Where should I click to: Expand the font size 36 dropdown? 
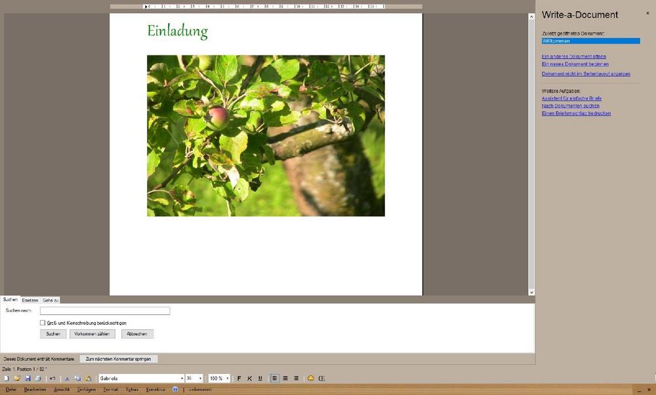(200, 378)
